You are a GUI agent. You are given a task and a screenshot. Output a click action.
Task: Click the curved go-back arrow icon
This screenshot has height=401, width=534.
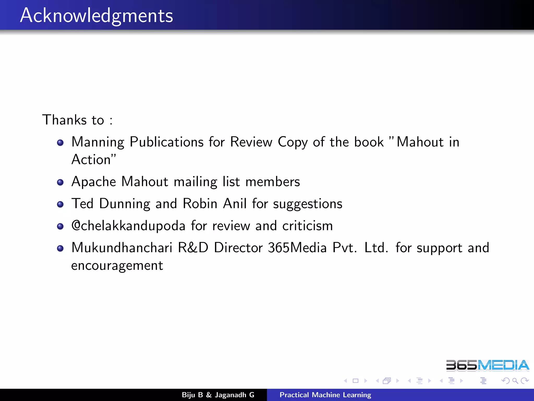(506, 381)
